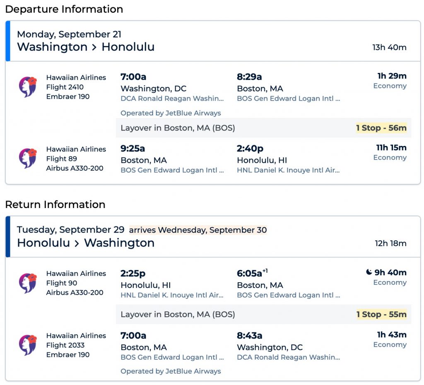Click the Layover in Boston text in return section

[x=178, y=315]
